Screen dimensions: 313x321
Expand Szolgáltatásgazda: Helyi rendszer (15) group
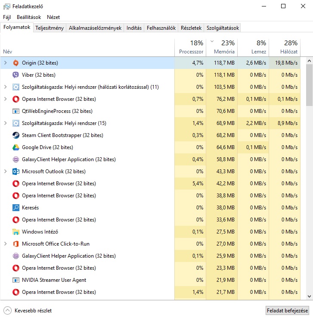tap(5, 123)
